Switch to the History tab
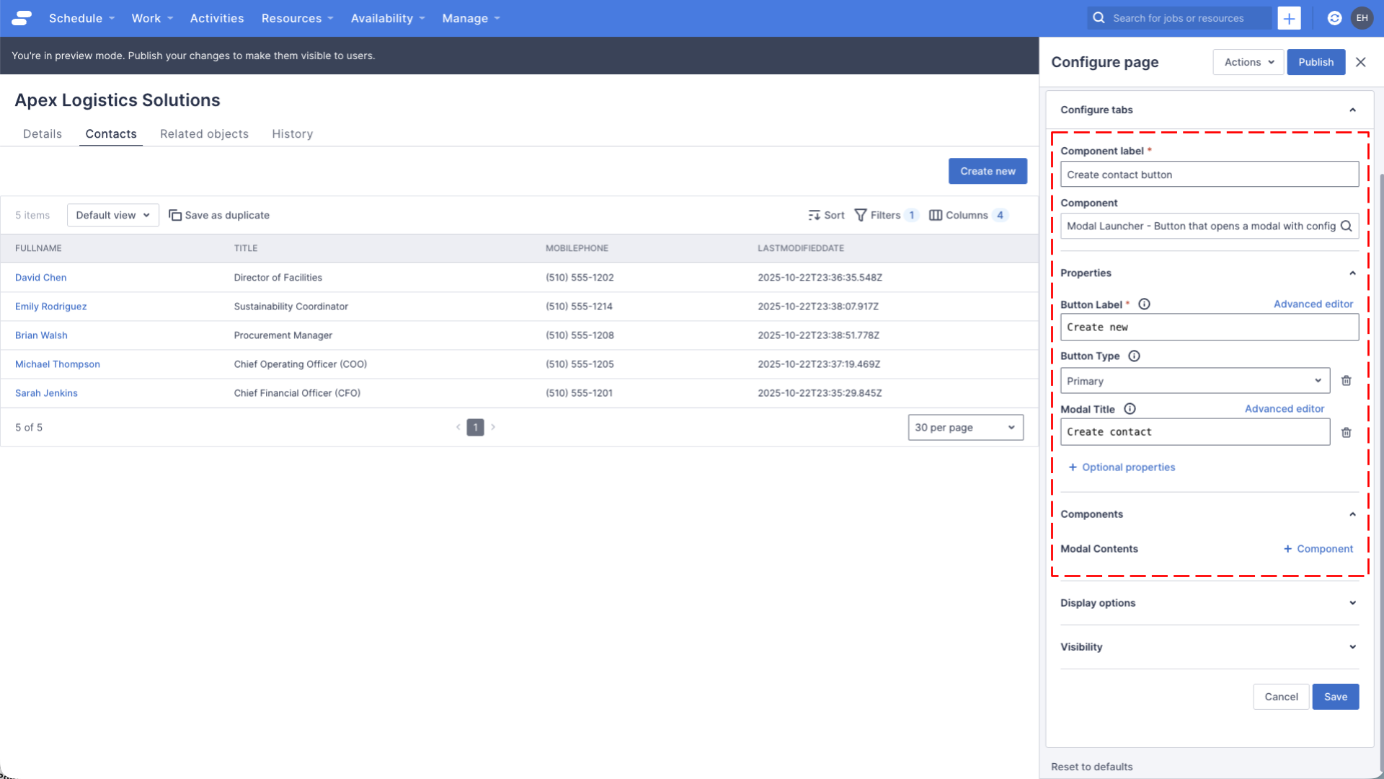Screen dimensions: 1384x779 point(292,134)
